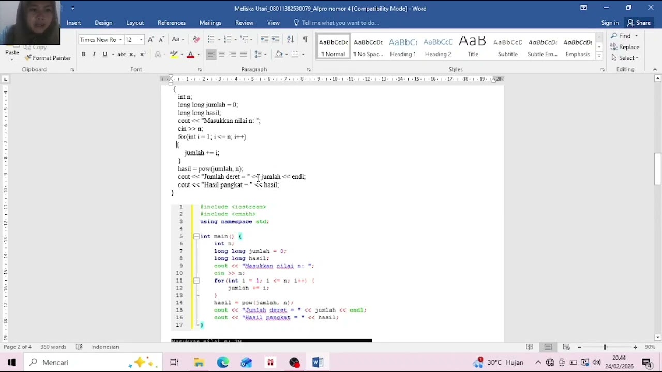
Task: Open the Review tab
Action: pos(245,23)
